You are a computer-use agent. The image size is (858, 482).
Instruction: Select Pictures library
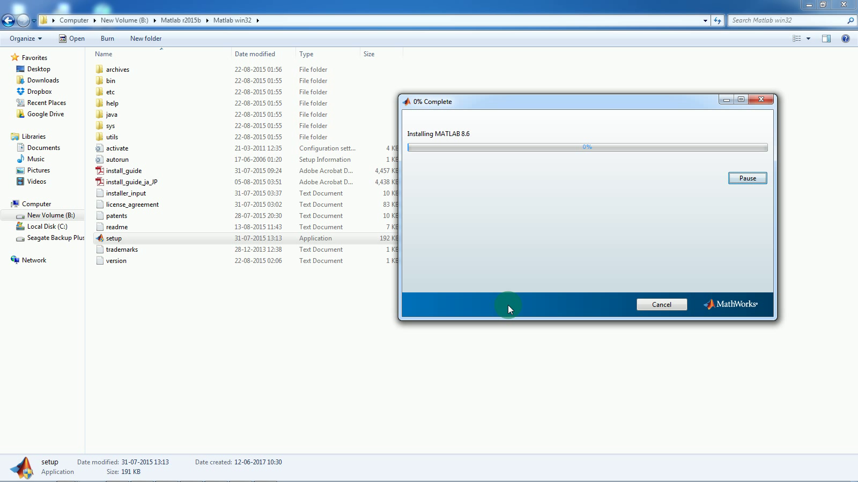33,170
